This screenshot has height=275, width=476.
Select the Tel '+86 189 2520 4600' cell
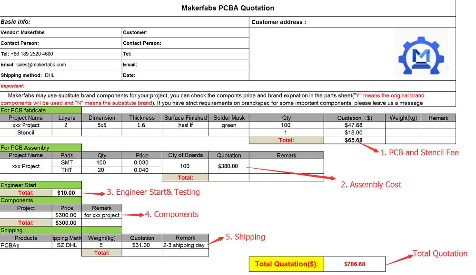61,54
